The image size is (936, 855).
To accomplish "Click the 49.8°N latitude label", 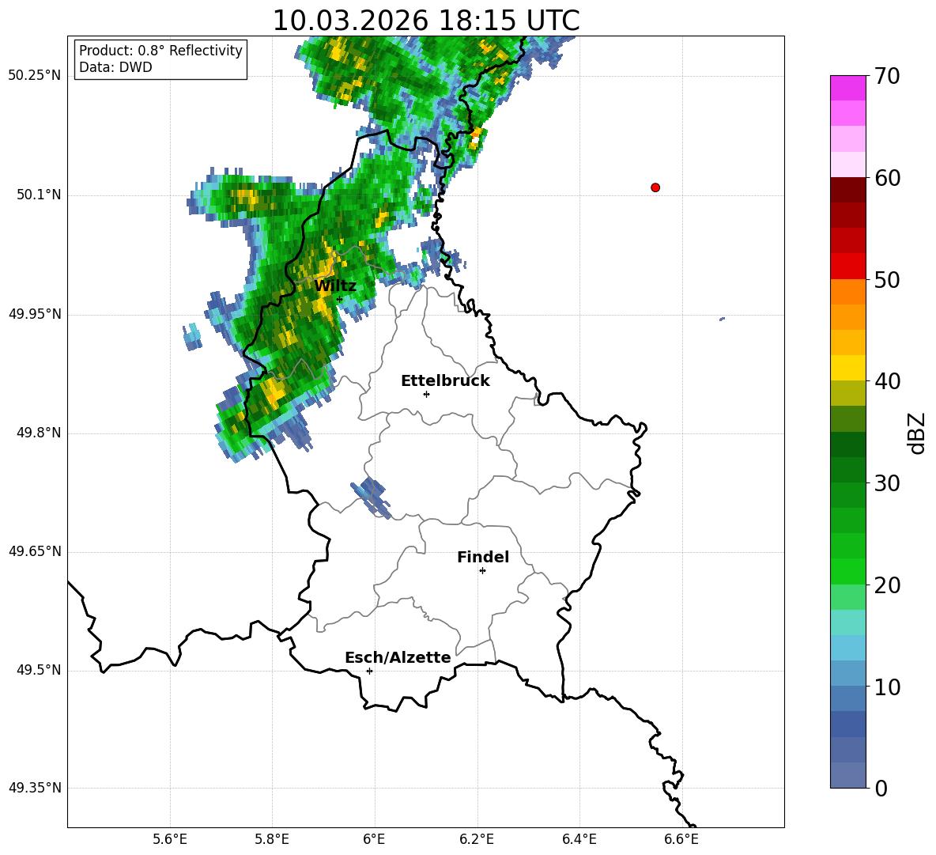I will tap(39, 433).
